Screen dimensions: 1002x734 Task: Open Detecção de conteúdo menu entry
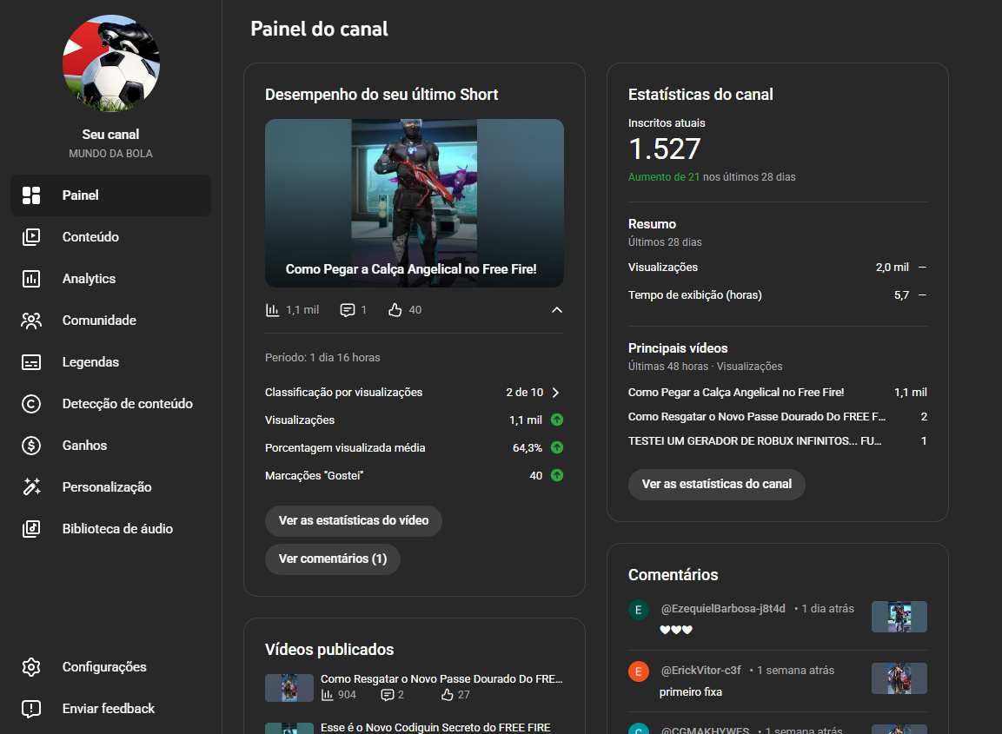(x=110, y=404)
